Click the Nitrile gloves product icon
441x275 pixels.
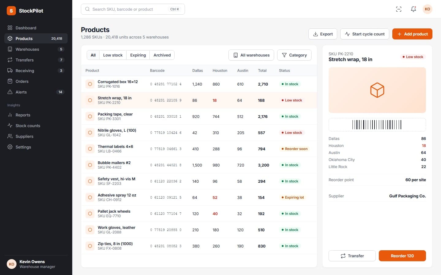(x=90, y=133)
